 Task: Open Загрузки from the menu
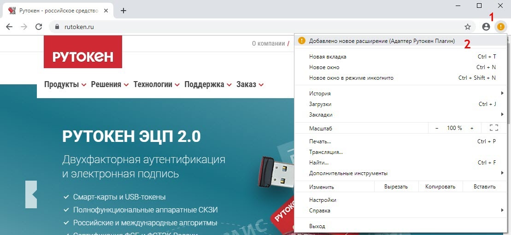pyautogui.click(x=401, y=104)
